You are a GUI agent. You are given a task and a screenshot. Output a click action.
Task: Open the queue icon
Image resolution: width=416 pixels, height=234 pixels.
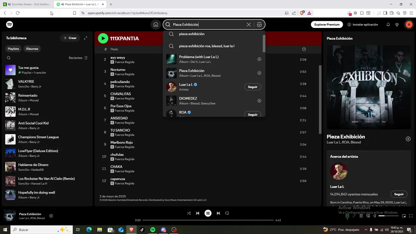[361, 216]
